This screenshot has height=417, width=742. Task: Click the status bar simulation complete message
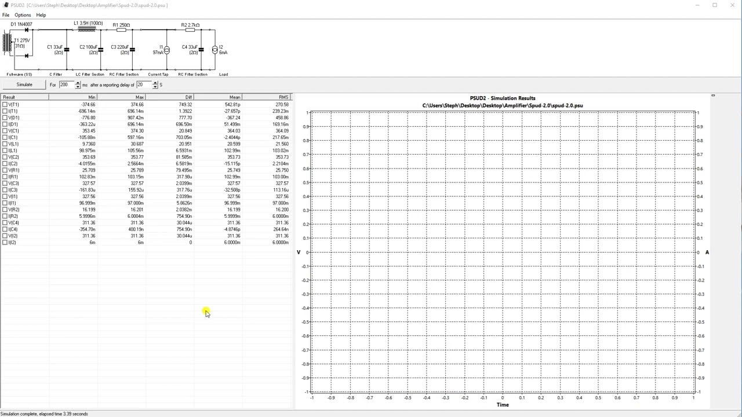point(44,414)
